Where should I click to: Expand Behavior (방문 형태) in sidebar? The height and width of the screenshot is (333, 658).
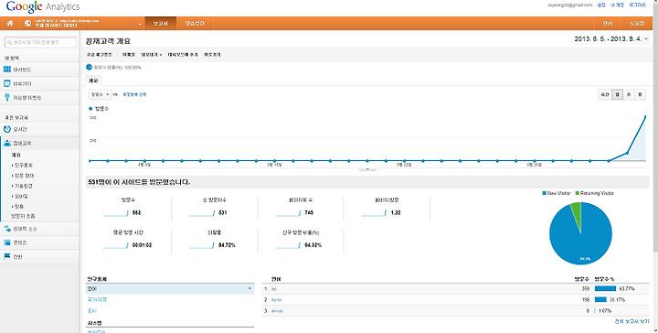click(23, 176)
